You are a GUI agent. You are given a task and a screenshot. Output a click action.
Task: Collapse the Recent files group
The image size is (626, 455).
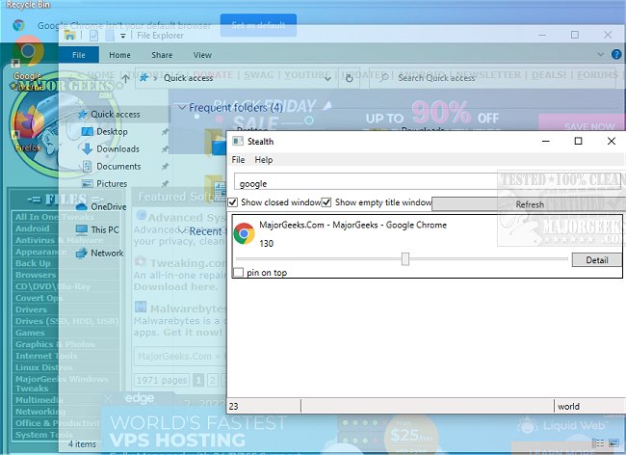click(183, 231)
